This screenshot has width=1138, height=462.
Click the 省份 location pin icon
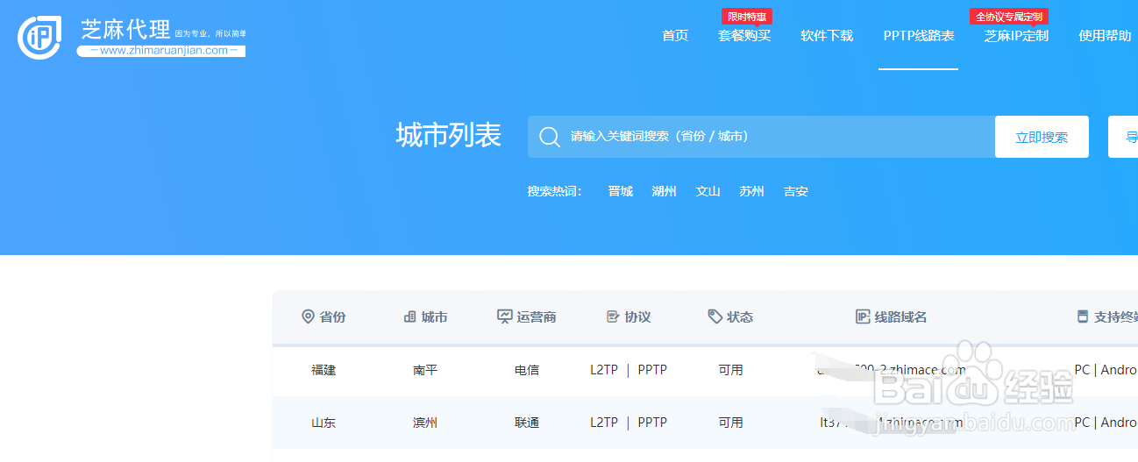[x=308, y=316]
